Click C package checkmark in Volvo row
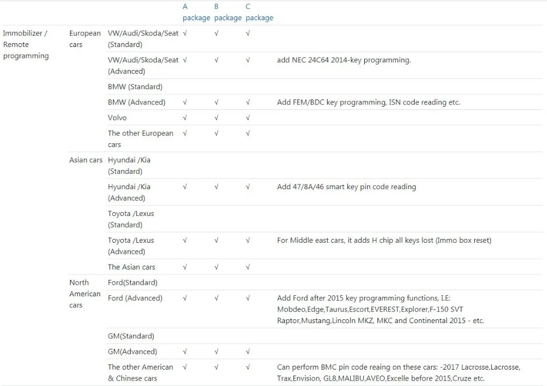 pyautogui.click(x=248, y=118)
